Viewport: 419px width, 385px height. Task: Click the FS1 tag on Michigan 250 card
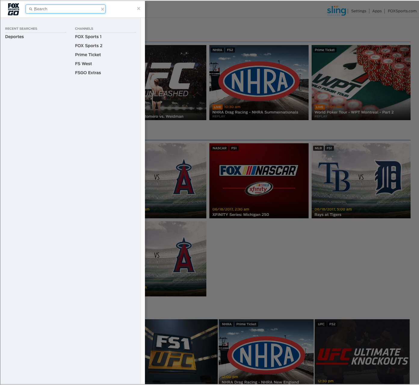tap(234, 148)
